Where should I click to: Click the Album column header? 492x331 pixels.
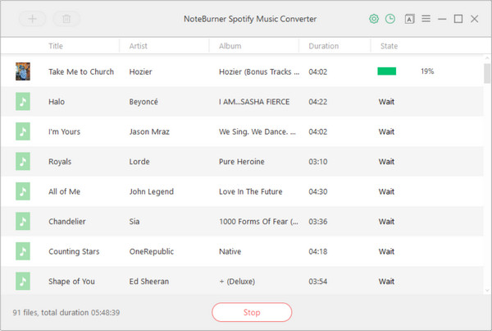[230, 46]
